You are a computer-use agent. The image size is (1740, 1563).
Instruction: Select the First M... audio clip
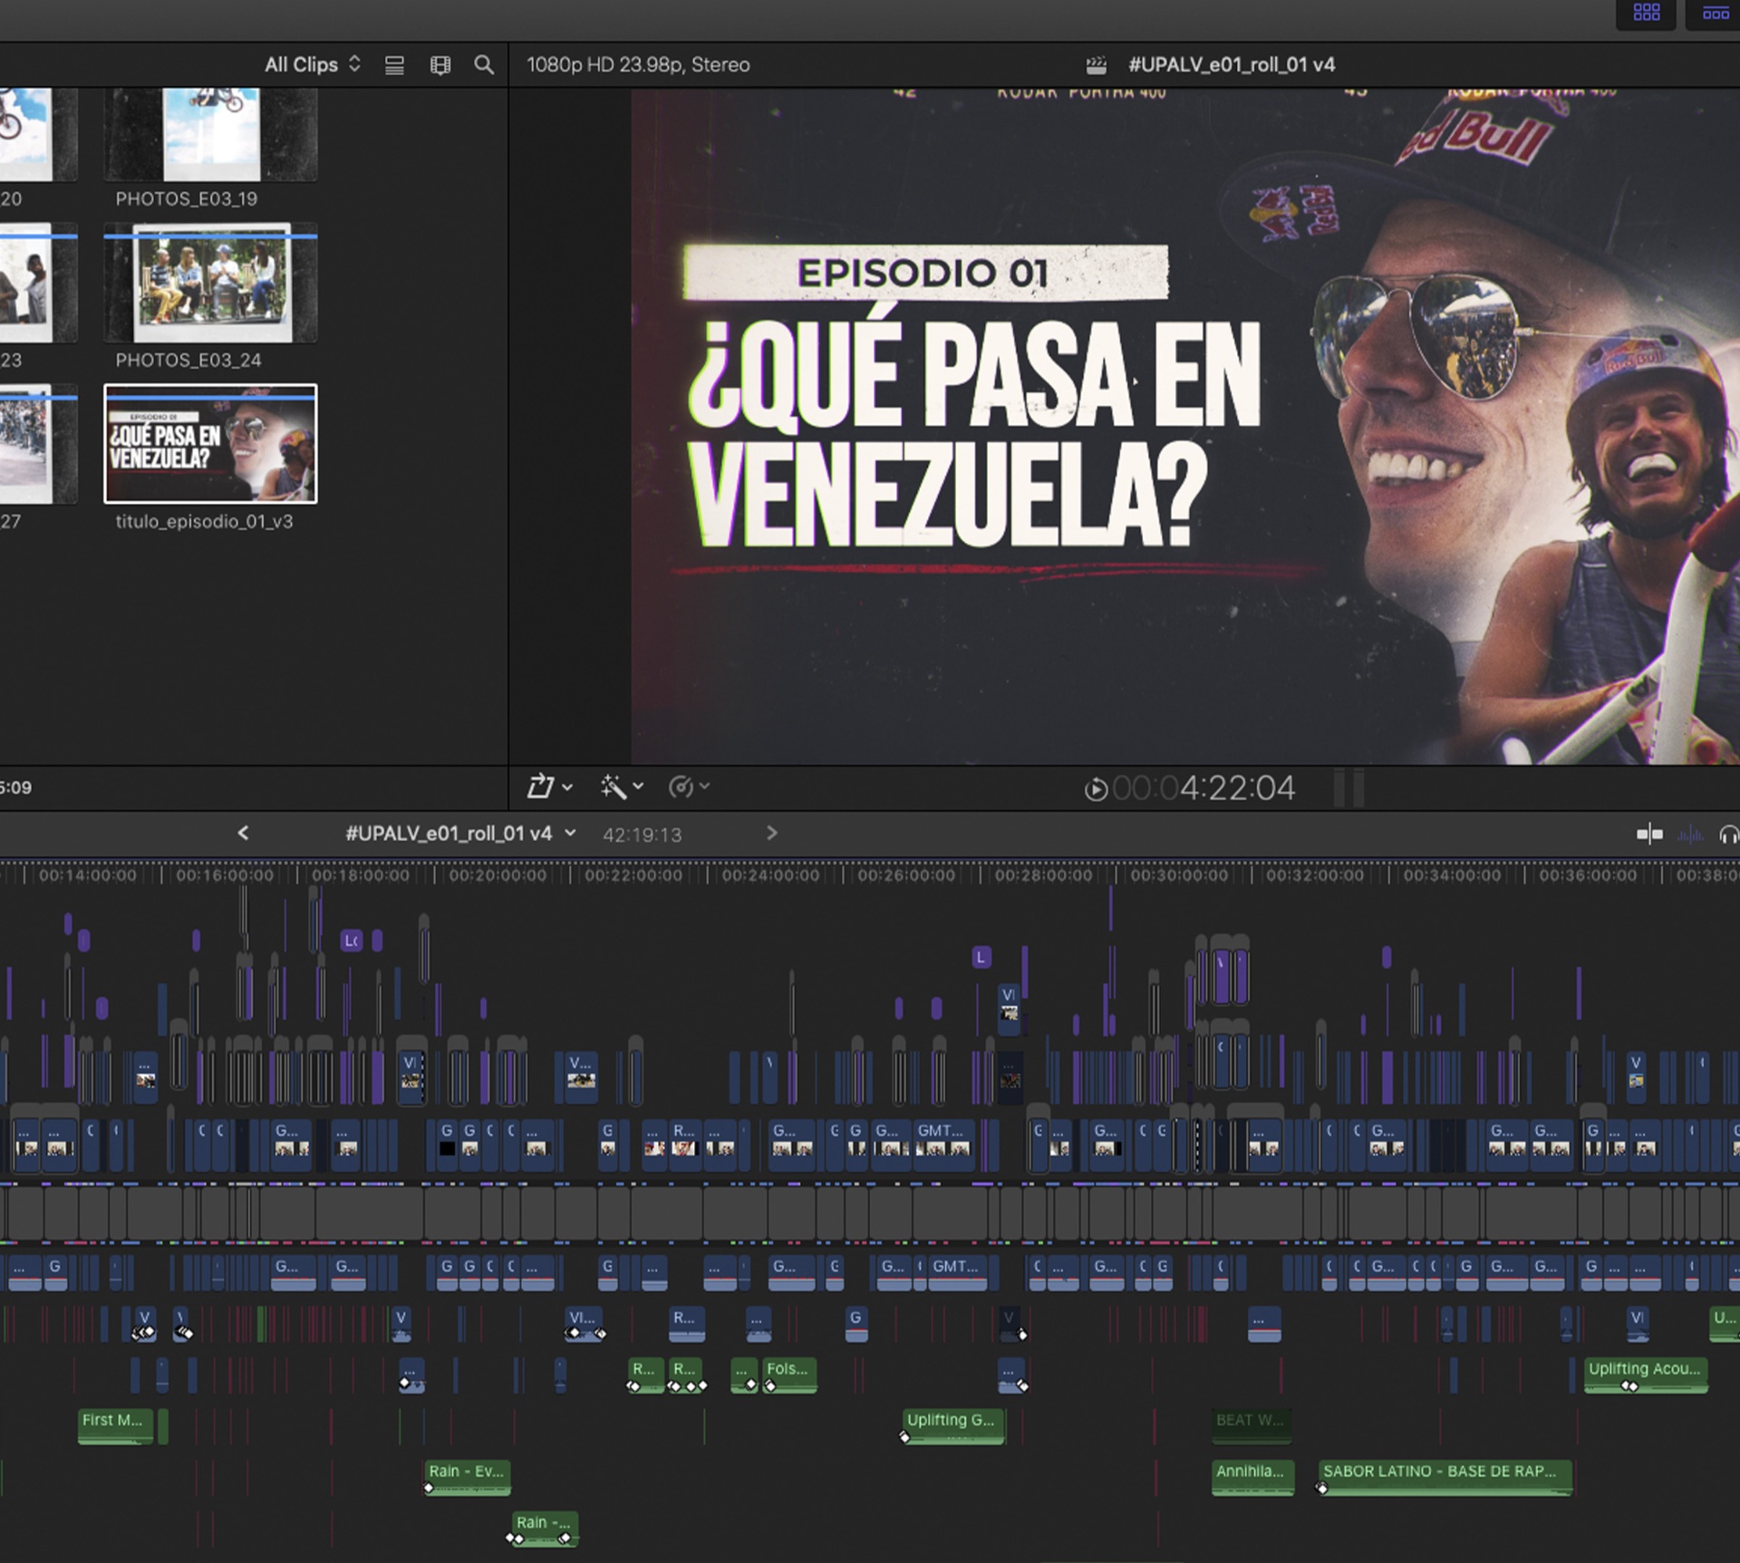[115, 1426]
